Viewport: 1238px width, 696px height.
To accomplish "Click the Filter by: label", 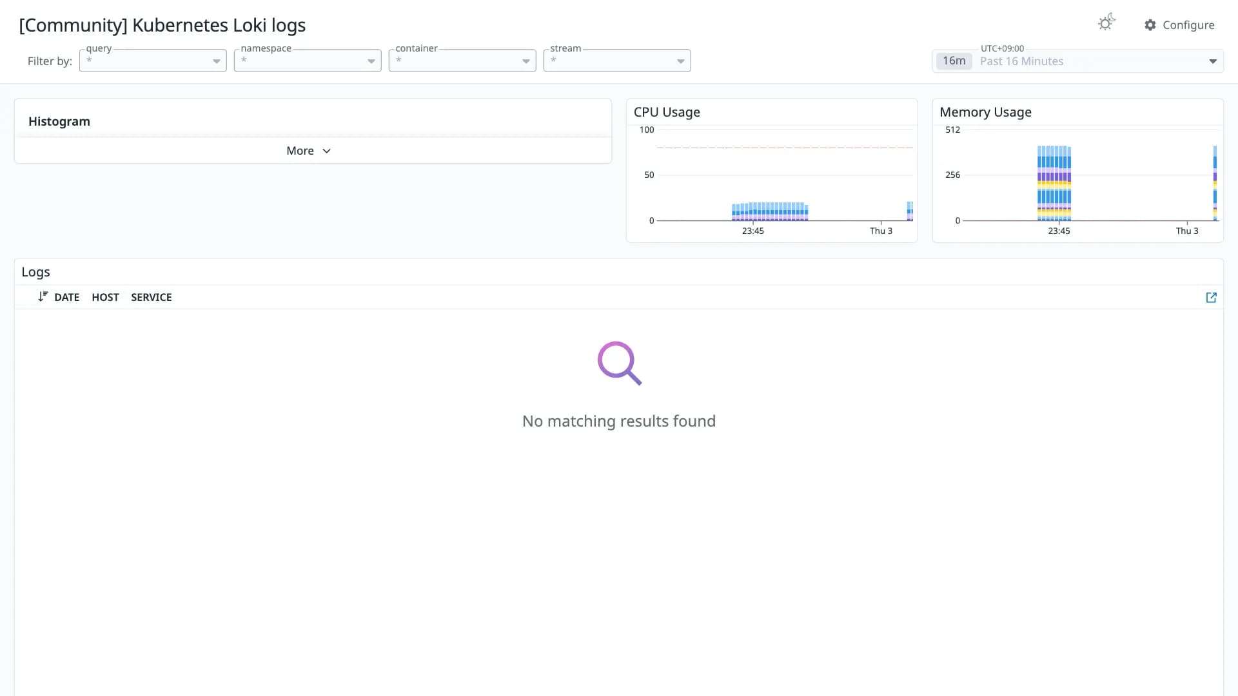I will (x=50, y=61).
